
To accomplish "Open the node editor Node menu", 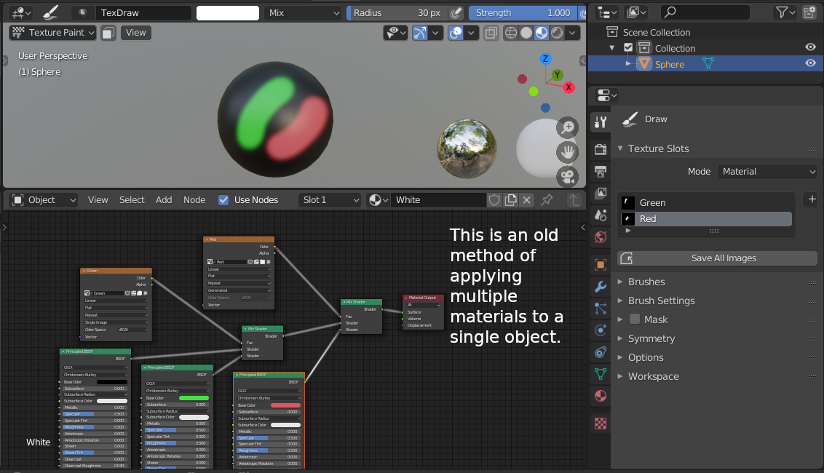I will pos(194,199).
